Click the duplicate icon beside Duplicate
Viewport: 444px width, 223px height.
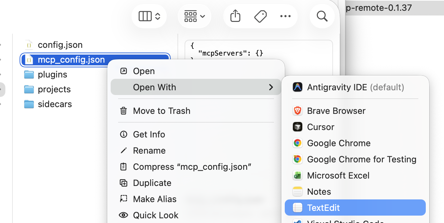(123, 183)
